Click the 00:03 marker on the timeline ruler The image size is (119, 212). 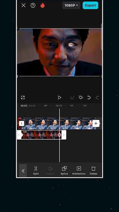(59, 106)
